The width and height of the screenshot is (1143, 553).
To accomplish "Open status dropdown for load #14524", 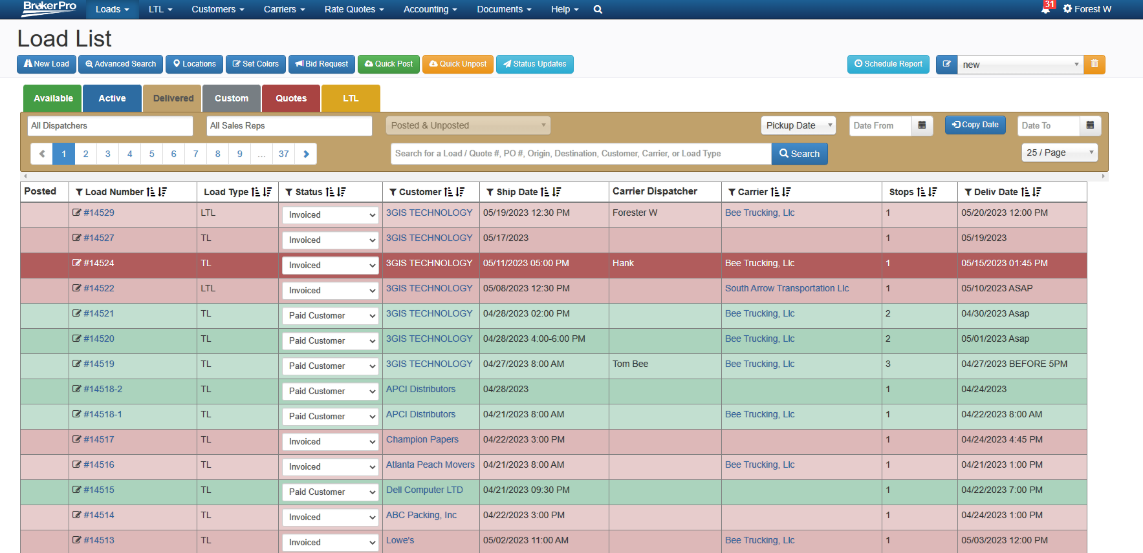I will point(330,266).
